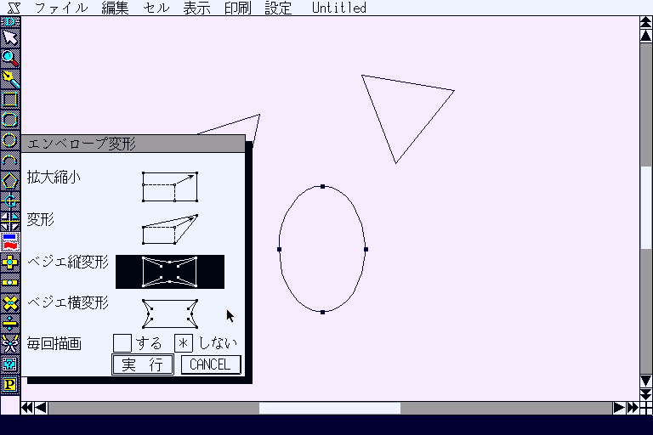Image resolution: width=653 pixels, height=435 pixels.
Task: Open the ファイル menu
Action: [x=61, y=8]
